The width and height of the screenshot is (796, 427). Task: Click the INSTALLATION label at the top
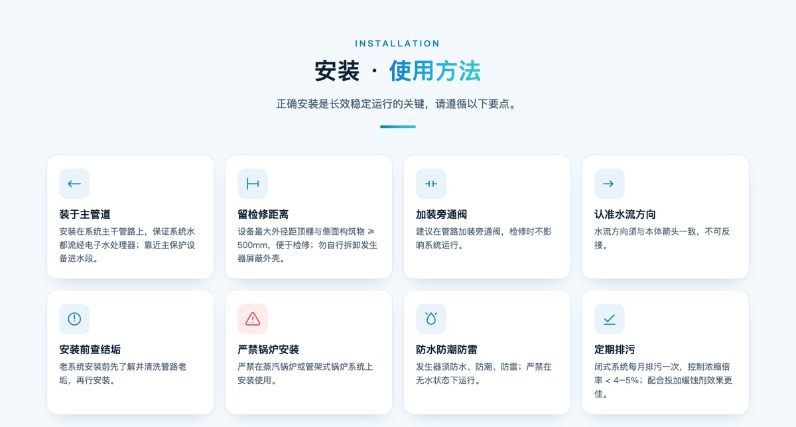click(398, 44)
